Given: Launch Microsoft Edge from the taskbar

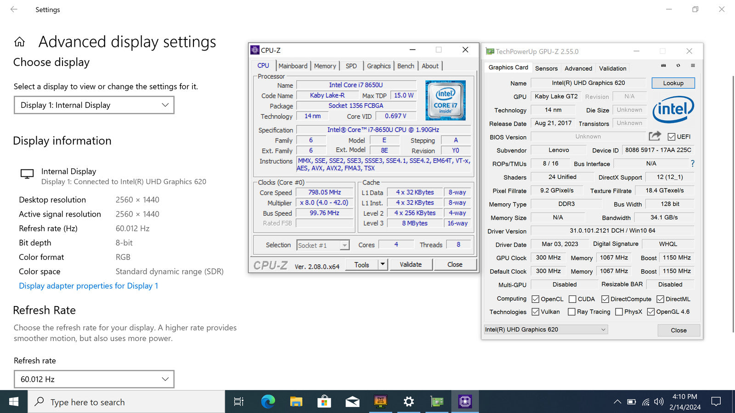Looking at the screenshot, I should coord(268,402).
